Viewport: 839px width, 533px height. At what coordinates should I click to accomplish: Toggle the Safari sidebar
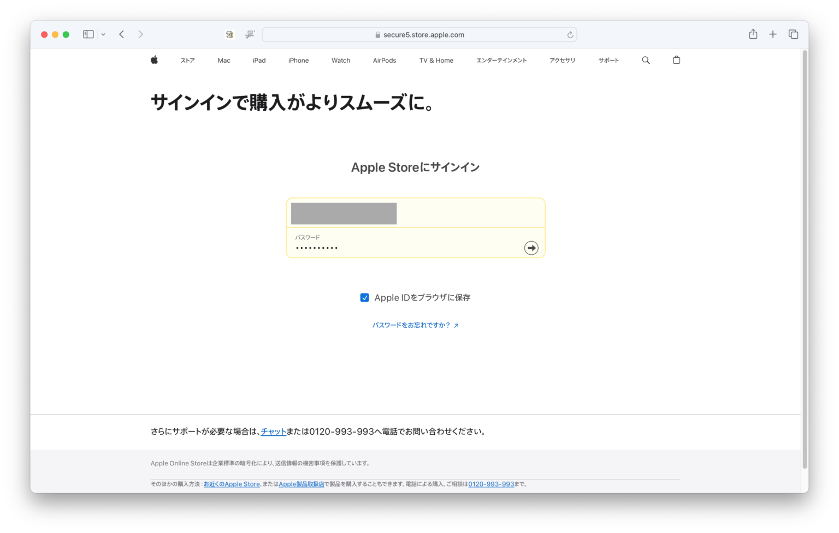click(88, 34)
